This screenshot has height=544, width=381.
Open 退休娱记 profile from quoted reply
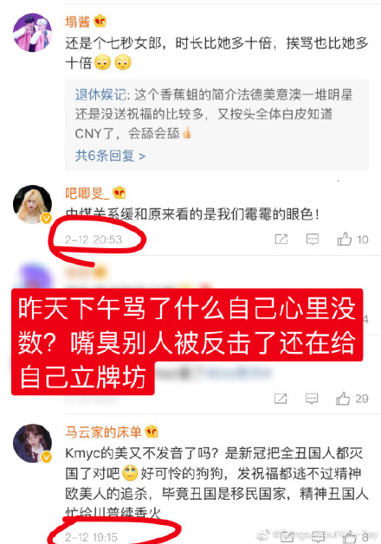[x=100, y=95]
